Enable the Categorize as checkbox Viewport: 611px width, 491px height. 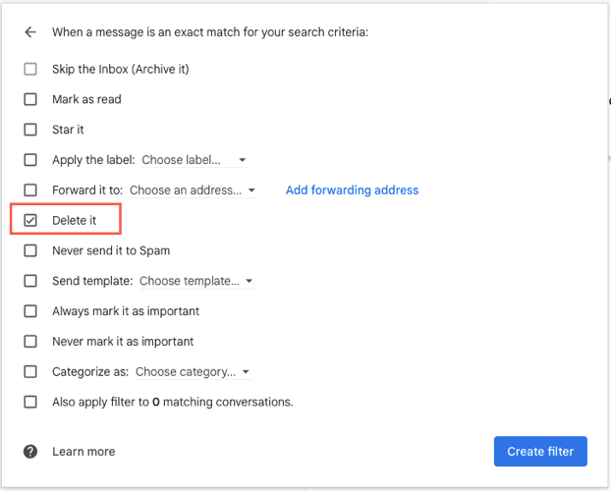click(30, 372)
